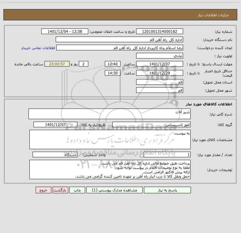Select the شماره نیاز field 1201001314000162
Screen dimensions: 241x233
(x=160, y=32)
